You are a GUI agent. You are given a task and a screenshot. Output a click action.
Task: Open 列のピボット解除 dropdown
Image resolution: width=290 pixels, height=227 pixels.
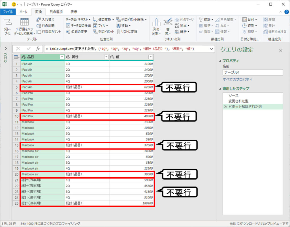131,20
